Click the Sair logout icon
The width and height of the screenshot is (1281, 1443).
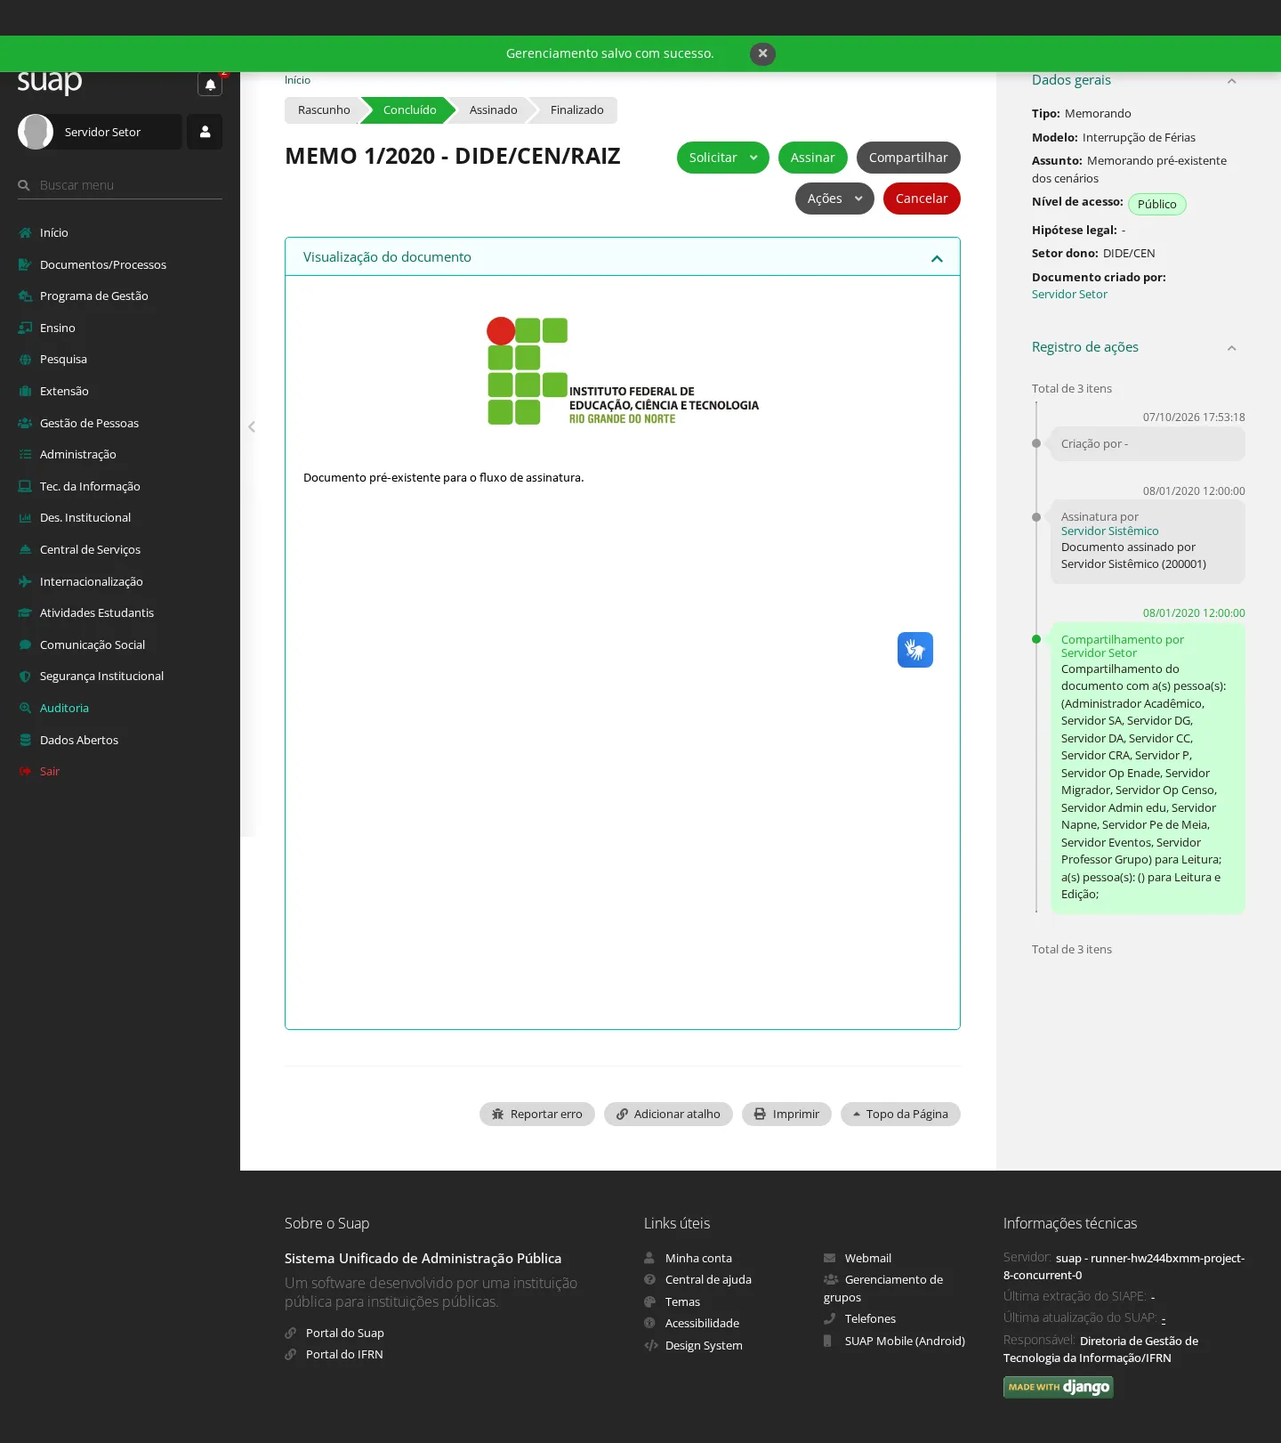(25, 771)
